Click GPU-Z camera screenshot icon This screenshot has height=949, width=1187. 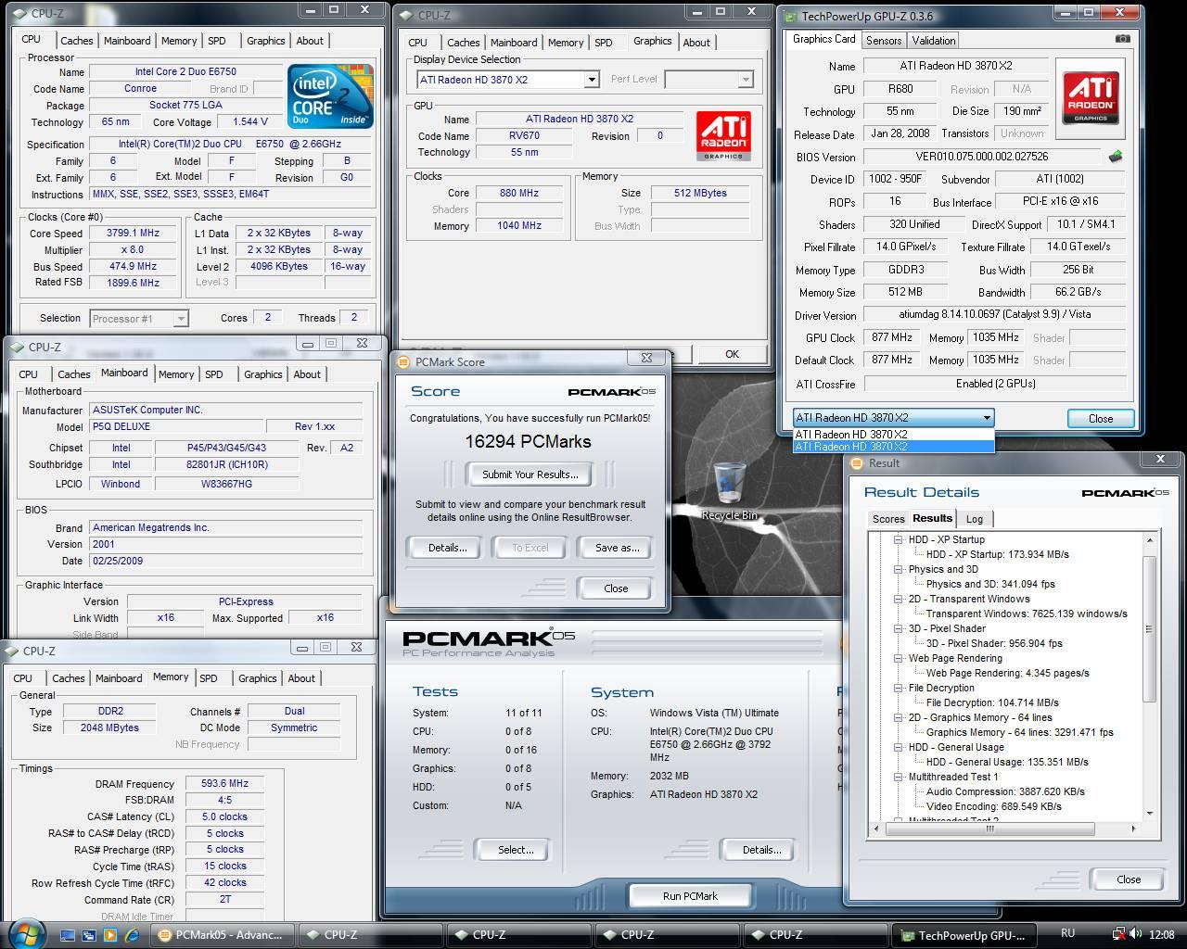[1122, 39]
